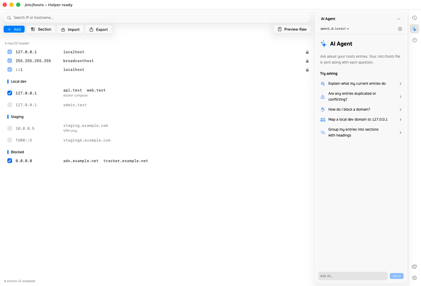
Task: Toggle the AI Agent sparkle sidebar icon
Action: tap(415, 29)
